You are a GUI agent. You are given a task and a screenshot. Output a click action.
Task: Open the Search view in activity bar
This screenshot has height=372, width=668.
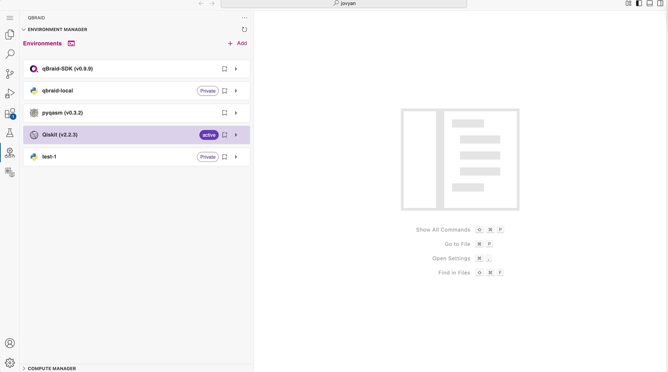coord(10,54)
